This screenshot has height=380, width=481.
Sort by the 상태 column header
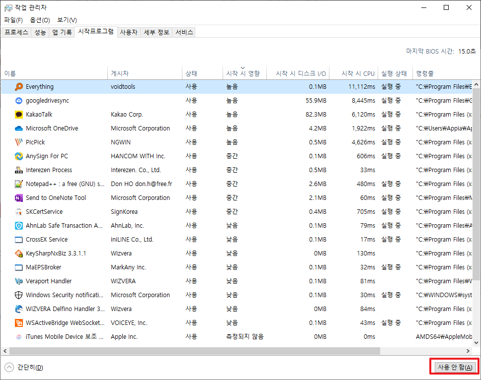202,73
